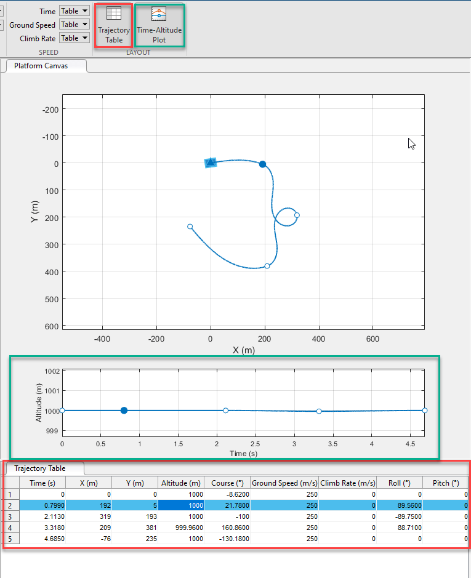Screen dimensions: 471x578
Task: Click the X cell with value 192
Action: (89, 505)
